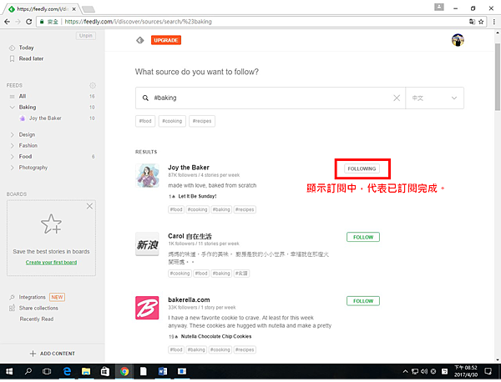Image resolution: width=501 pixels, height=382 pixels.
Task: Click the Integrations wrench icon
Action: pos(12,298)
